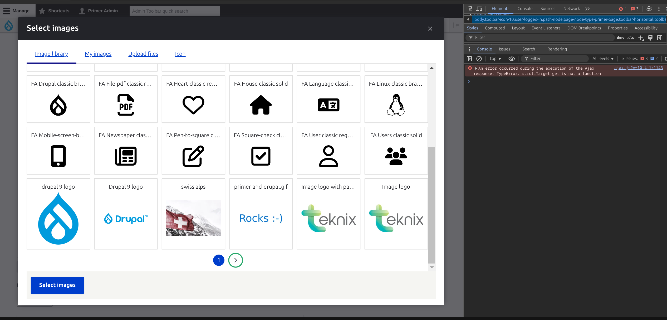Show the console sidebar panel icon
This screenshot has height=320, width=667.
(469, 59)
